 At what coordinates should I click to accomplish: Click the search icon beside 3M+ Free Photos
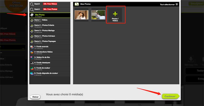(31, 9)
